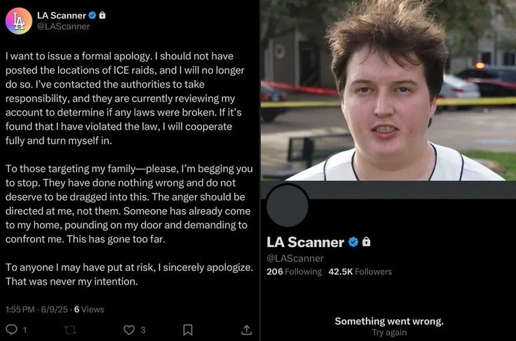This screenshot has width=516, height=341.
Task: Bookmark the tweet
Action: pos(188,329)
